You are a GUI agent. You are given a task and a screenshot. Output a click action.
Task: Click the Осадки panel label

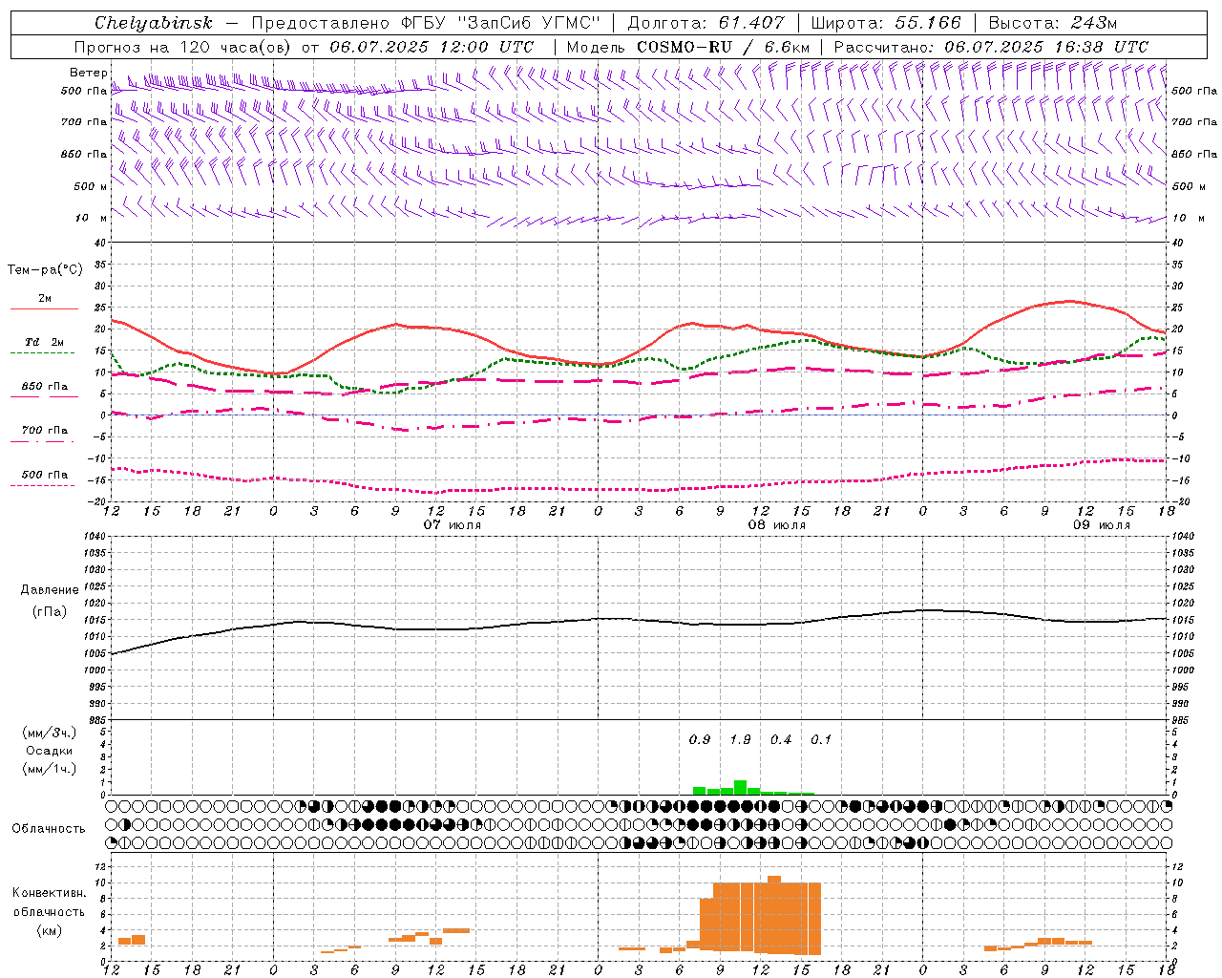click(x=50, y=751)
